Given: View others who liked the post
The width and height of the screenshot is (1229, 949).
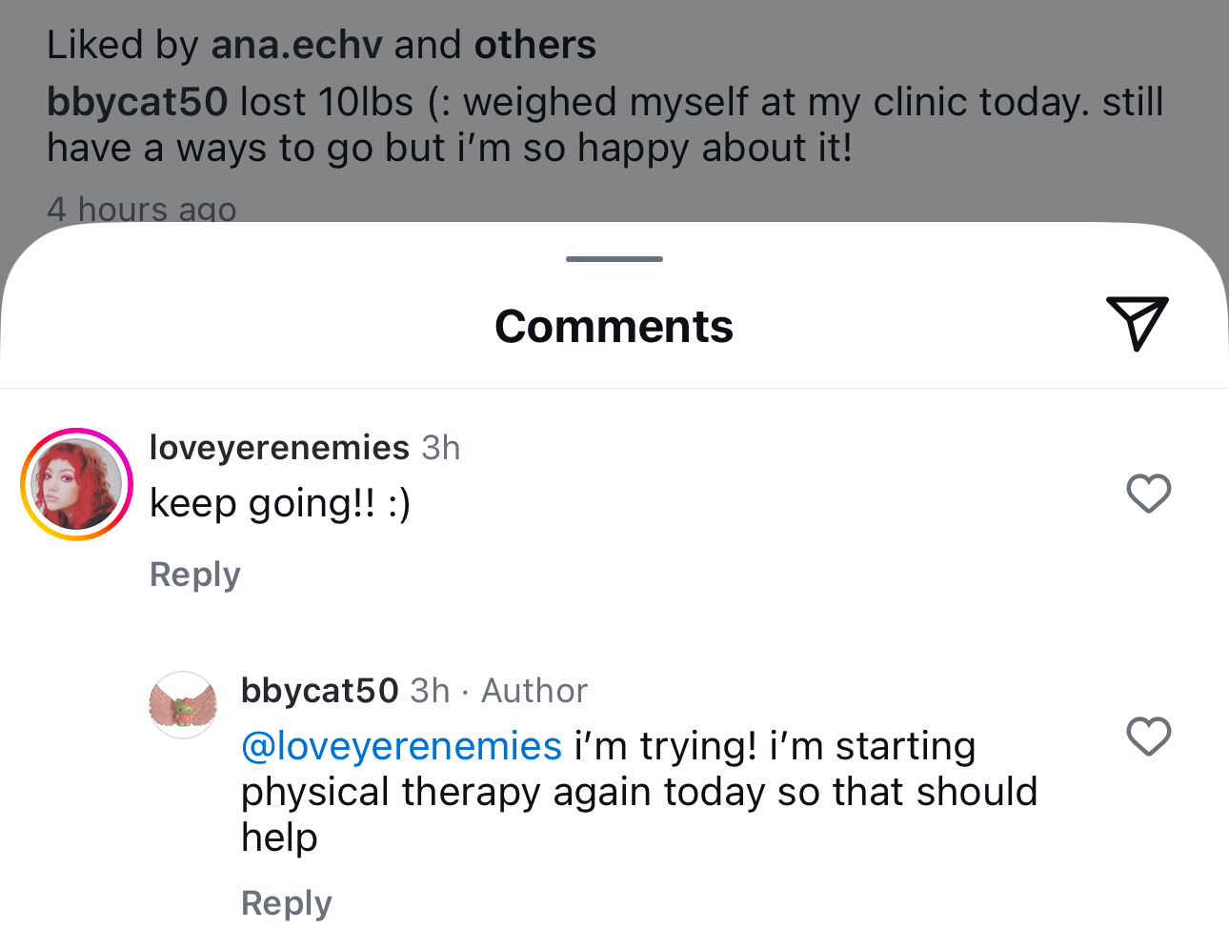Looking at the screenshot, I should coord(535,45).
